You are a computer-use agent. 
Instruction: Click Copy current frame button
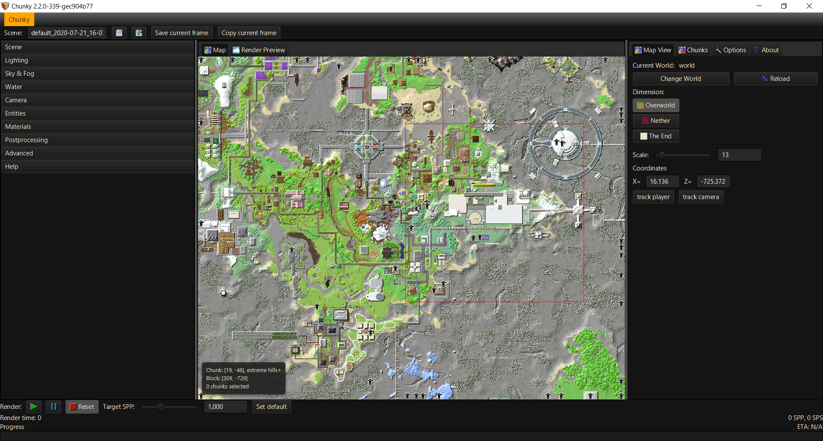pos(249,33)
